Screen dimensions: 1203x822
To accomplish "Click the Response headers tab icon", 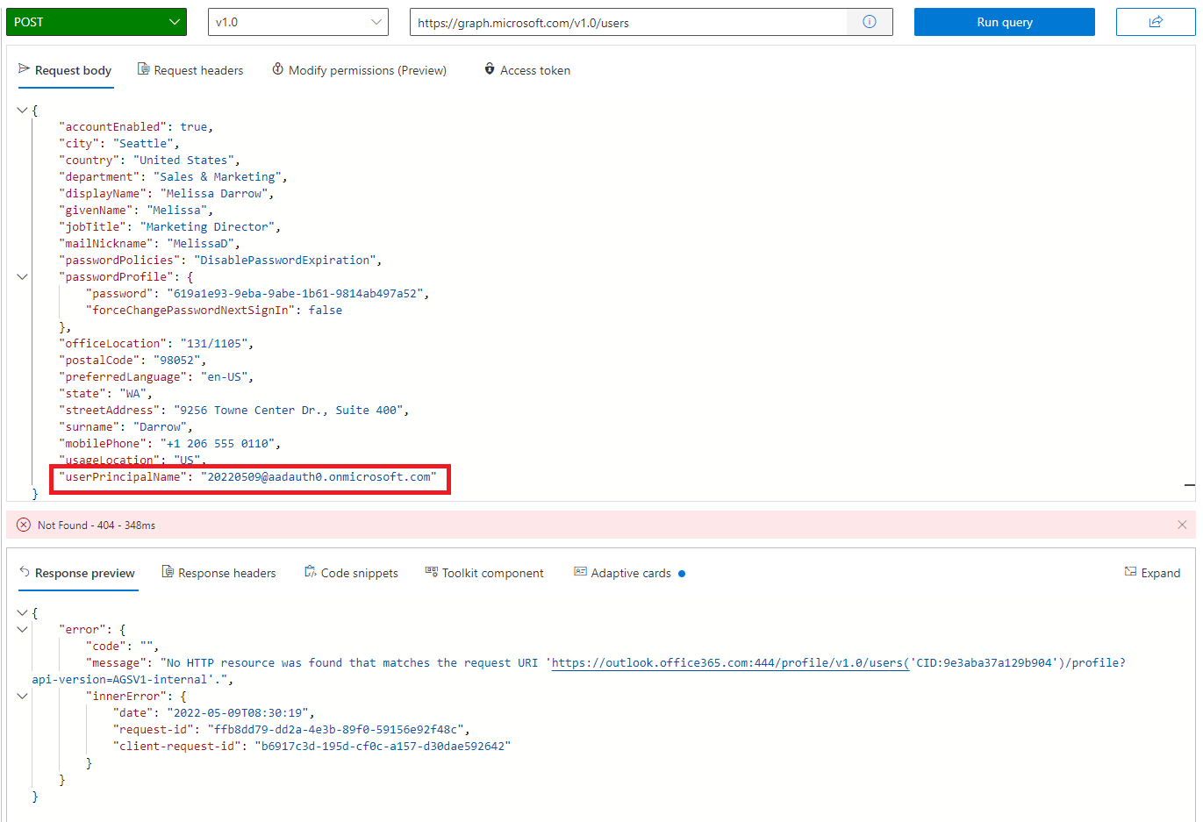I will (x=168, y=572).
